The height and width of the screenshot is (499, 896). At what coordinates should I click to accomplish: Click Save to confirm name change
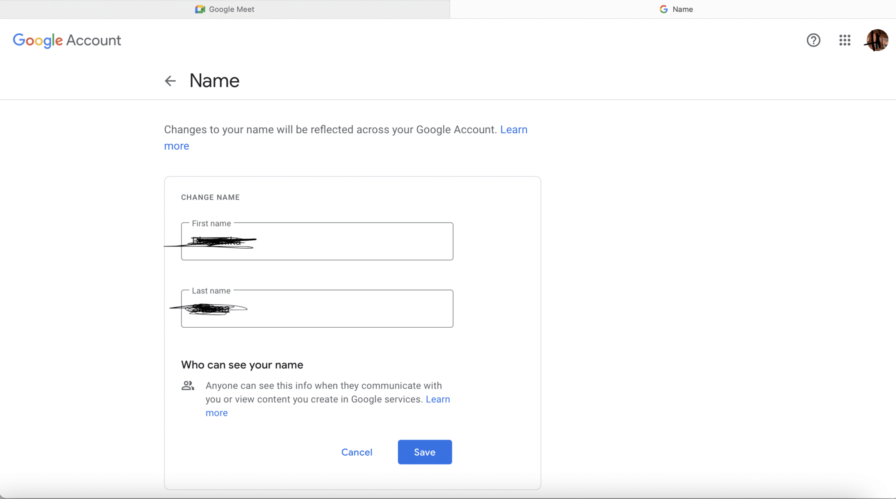(424, 452)
